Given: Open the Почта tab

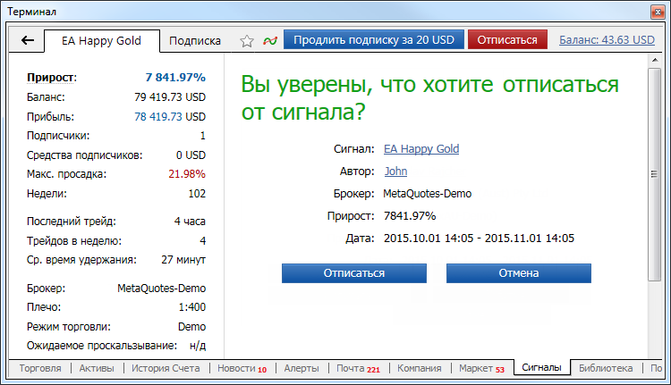Looking at the screenshot, I should [358, 368].
